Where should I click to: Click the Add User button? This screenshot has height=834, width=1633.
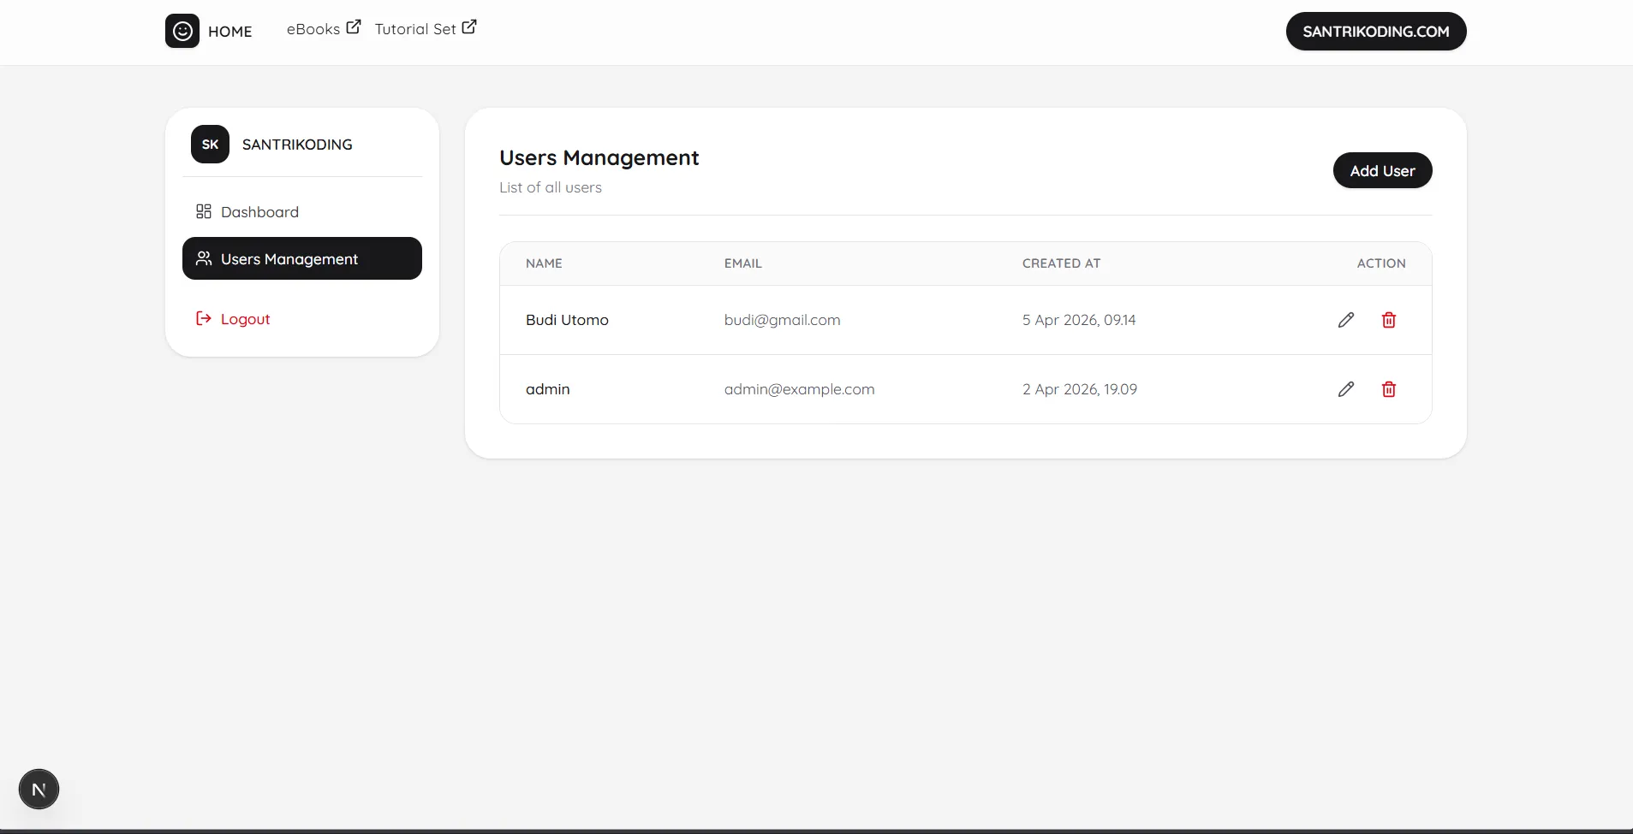1382,170
